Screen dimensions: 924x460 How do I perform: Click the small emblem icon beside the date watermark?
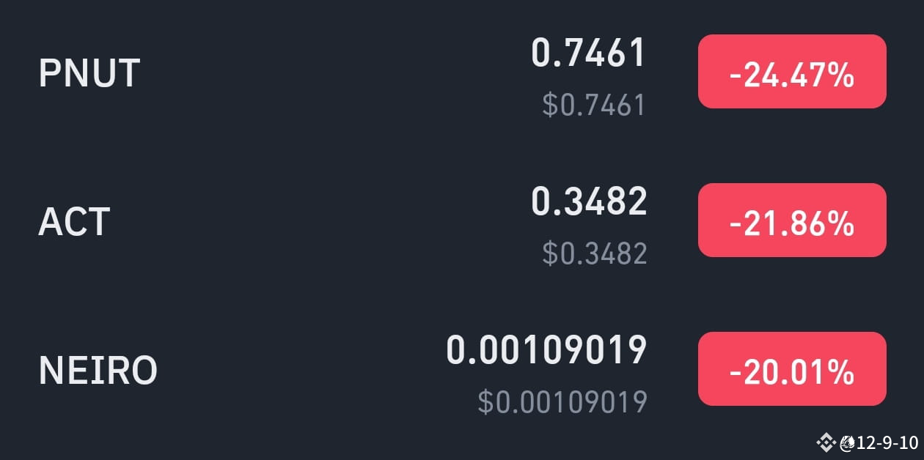tap(848, 442)
